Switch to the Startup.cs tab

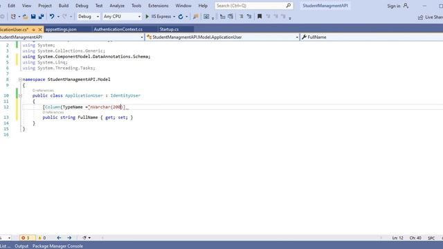coord(176,29)
